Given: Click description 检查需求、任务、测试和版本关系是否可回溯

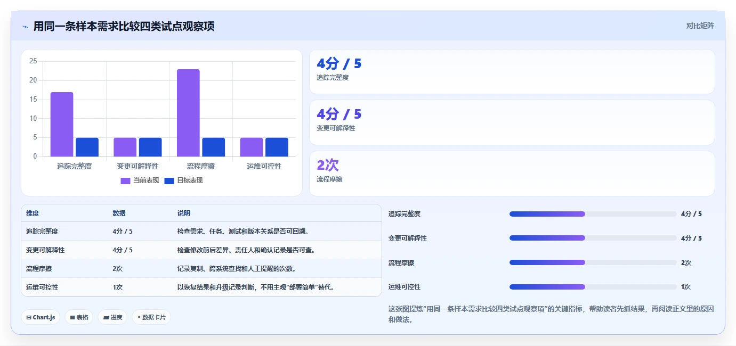Looking at the screenshot, I should click(x=243, y=232).
